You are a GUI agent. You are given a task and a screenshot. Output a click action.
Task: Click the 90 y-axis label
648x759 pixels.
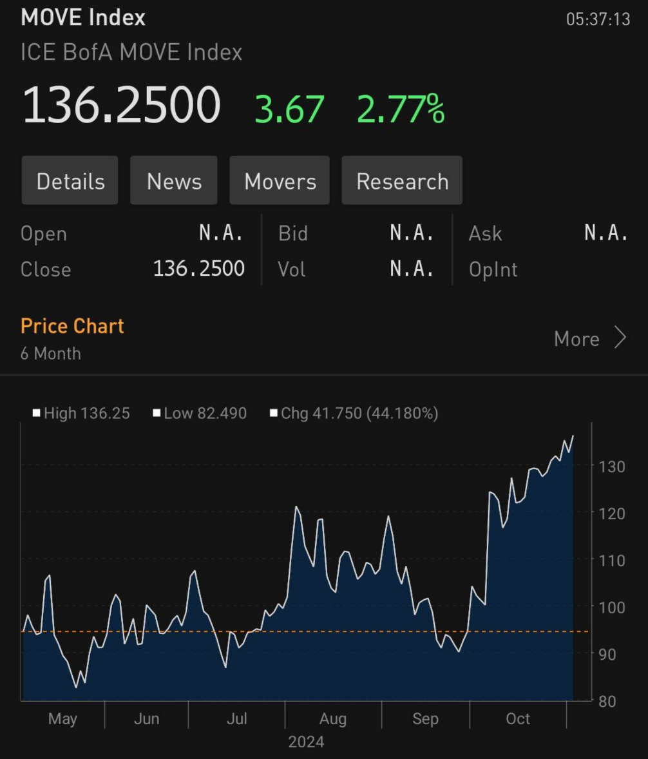pyautogui.click(x=607, y=655)
